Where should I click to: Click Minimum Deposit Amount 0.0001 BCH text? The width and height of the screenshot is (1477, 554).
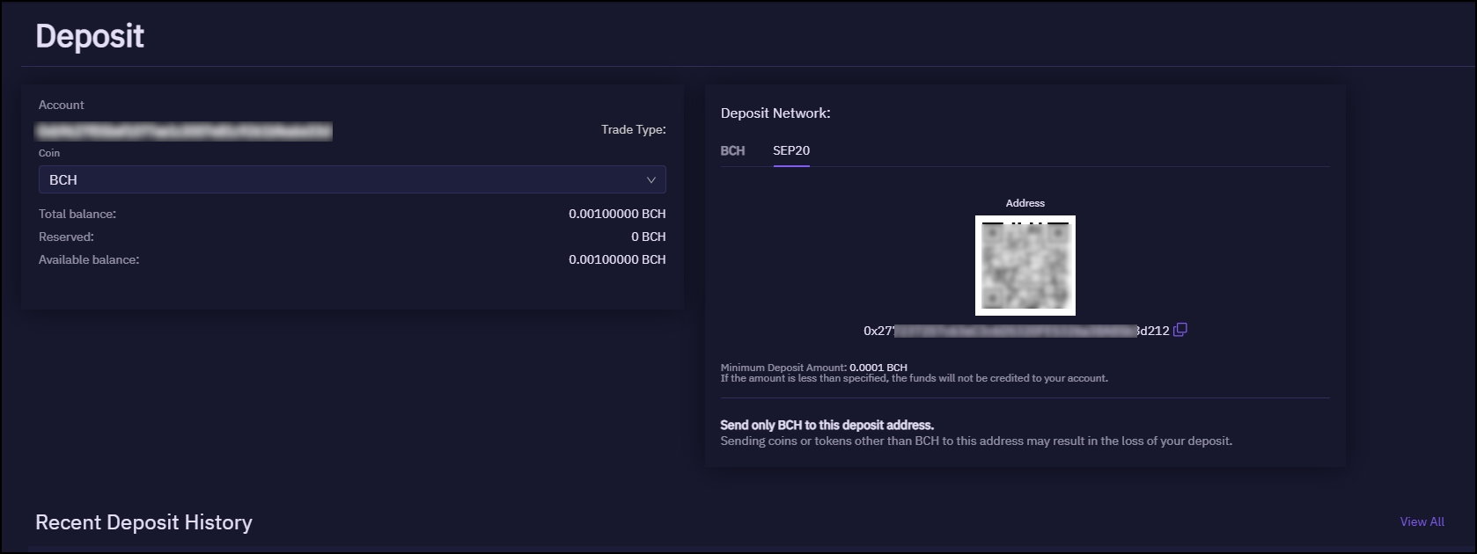click(x=813, y=368)
